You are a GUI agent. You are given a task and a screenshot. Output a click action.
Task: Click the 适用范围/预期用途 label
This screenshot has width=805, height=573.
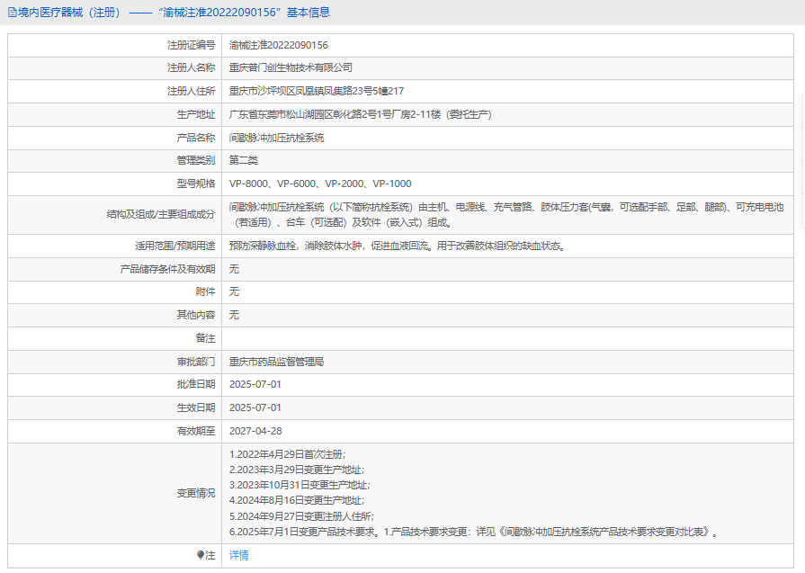pyautogui.click(x=175, y=246)
